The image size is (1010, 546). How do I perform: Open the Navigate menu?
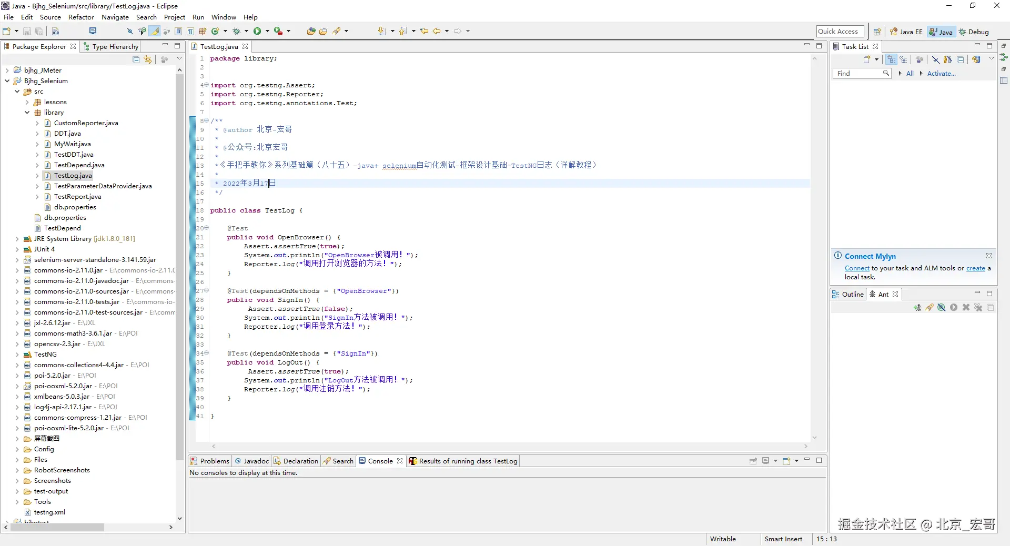(x=115, y=17)
